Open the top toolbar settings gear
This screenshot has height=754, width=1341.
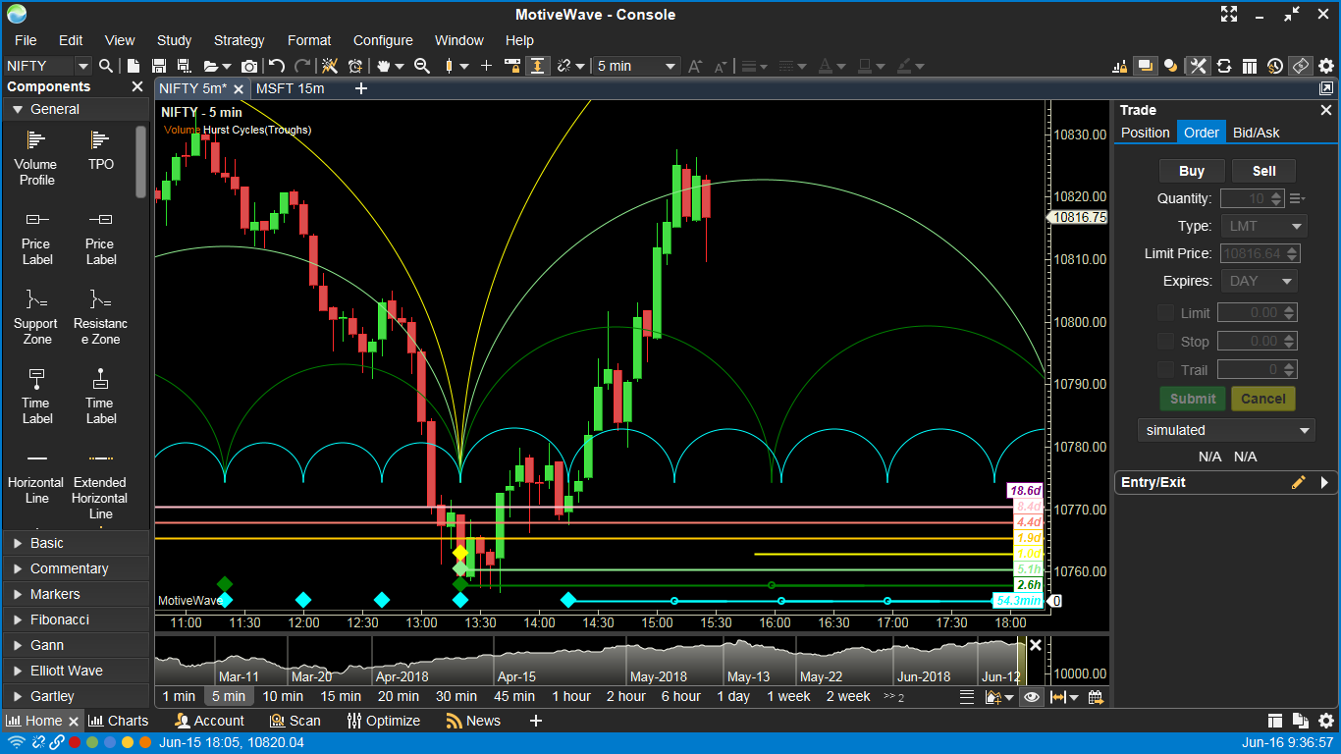pyautogui.click(x=1326, y=66)
